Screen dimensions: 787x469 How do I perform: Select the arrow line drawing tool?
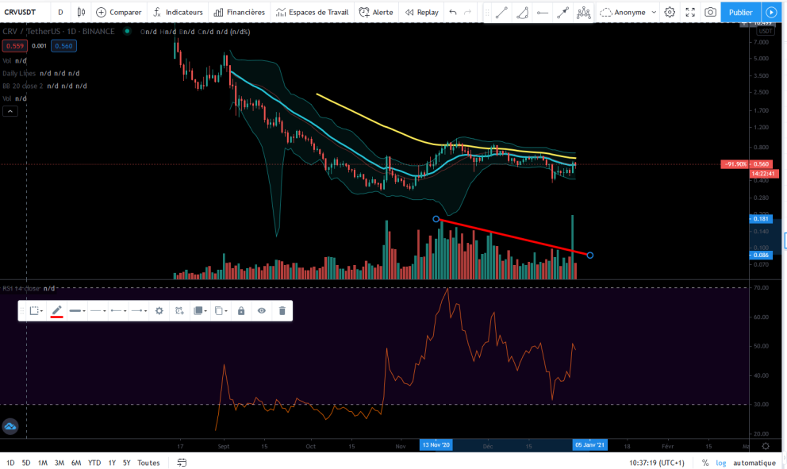[562, 13]
